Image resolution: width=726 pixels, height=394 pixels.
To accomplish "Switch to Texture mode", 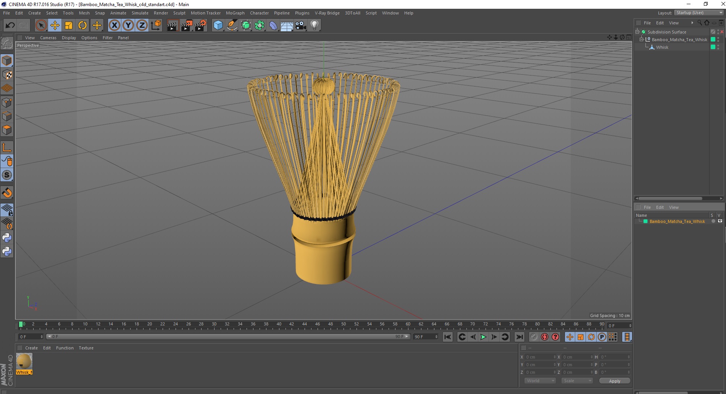I will pos(7,75).
